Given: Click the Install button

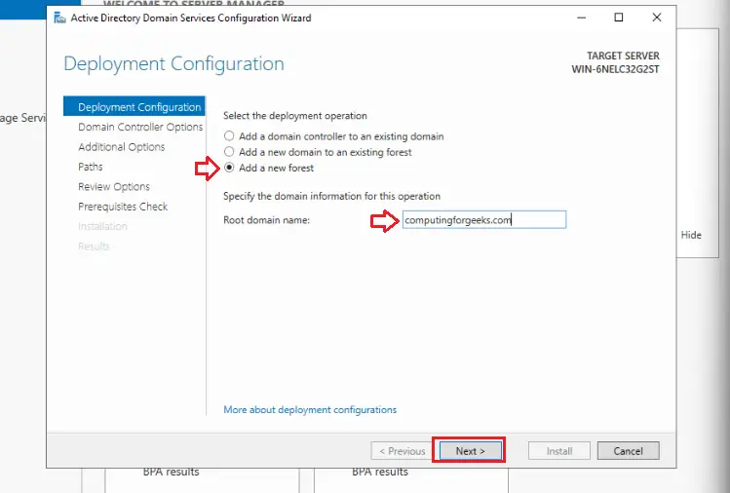Looking at the screenshot, I should tap(559, 451).
